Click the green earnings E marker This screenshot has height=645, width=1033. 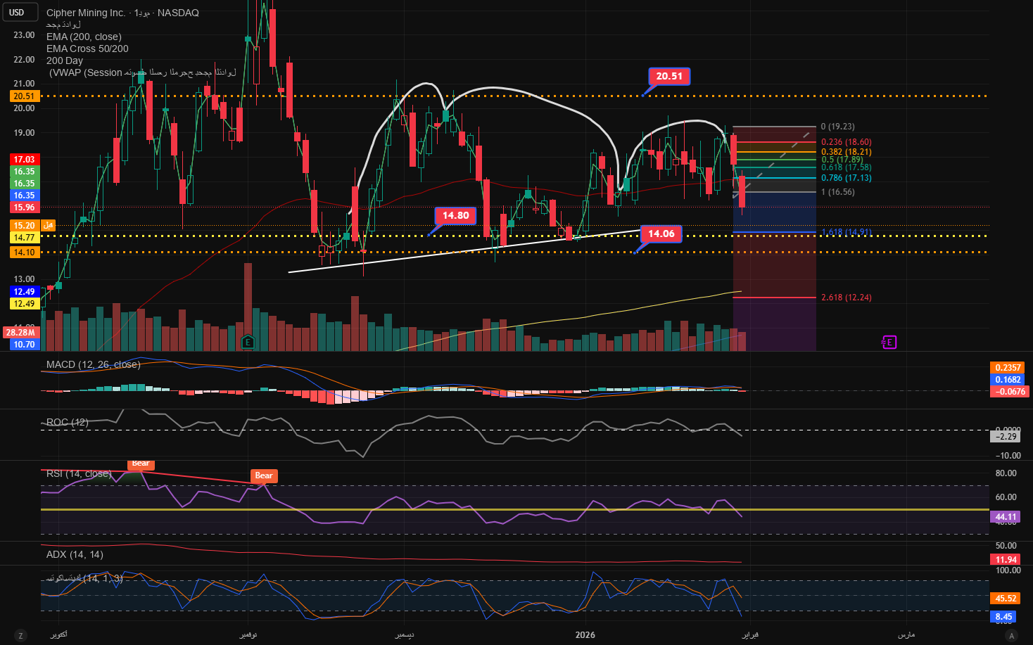click(x=248, y=343)
